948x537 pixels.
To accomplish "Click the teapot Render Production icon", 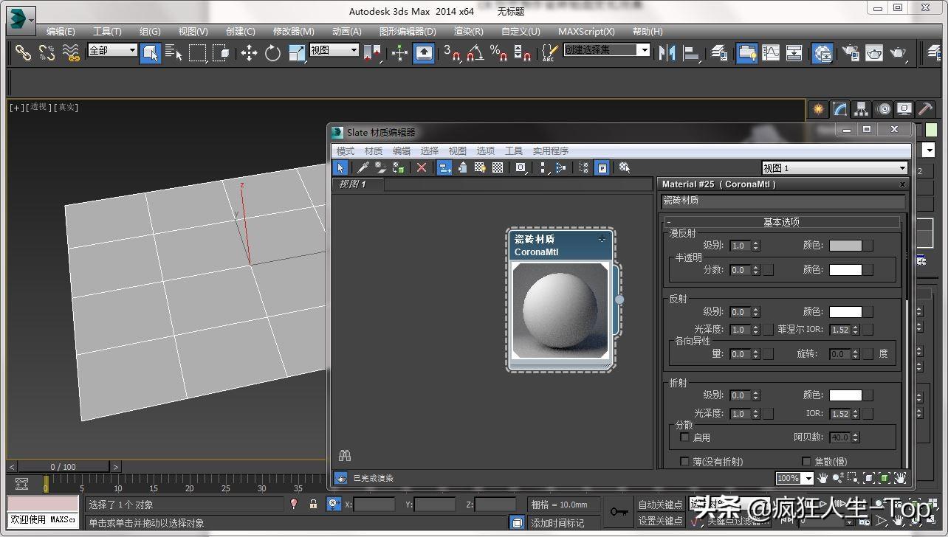I will pos(898,53).
